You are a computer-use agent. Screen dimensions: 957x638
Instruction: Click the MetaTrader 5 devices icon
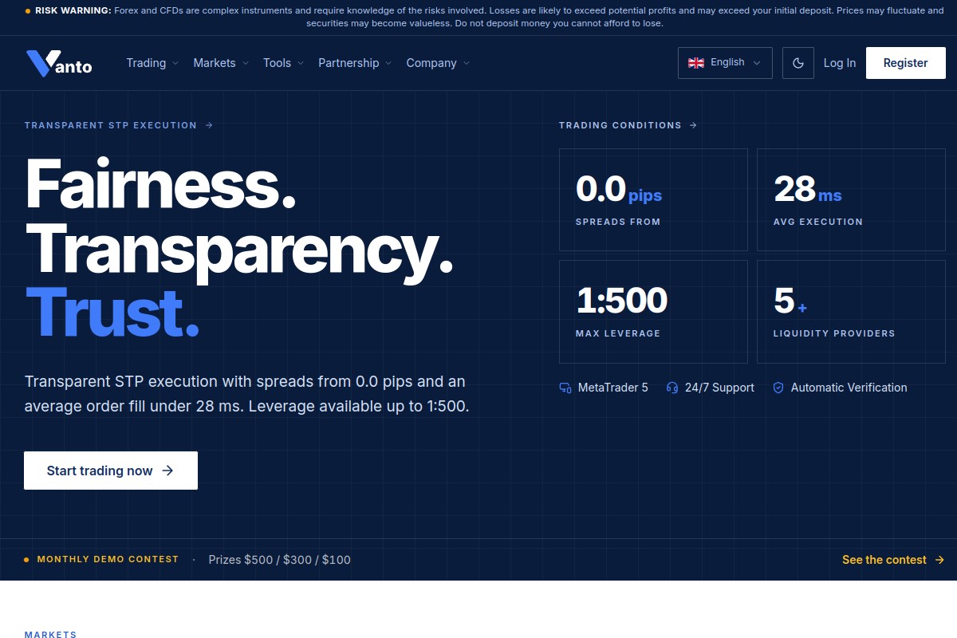coord(565,388)
